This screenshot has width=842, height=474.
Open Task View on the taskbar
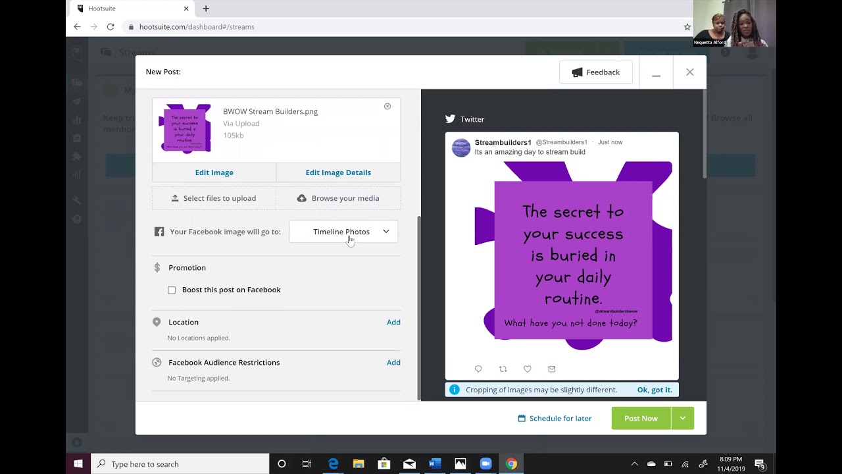pyautogui.click(x=307, y=464)
